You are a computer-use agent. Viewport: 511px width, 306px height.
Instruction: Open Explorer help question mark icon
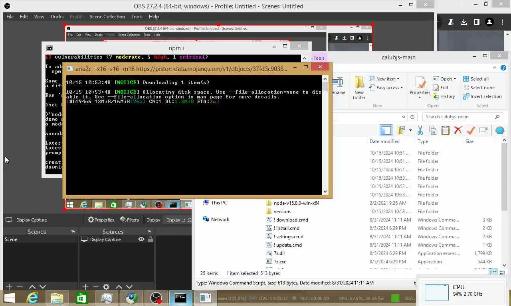pyautogui.click(x=503, y=68)
